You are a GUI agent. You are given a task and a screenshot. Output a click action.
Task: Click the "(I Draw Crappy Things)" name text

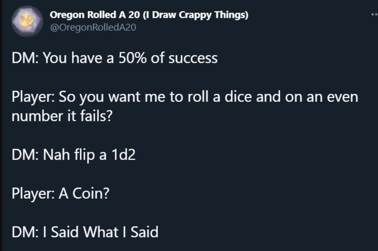[196, 15]
